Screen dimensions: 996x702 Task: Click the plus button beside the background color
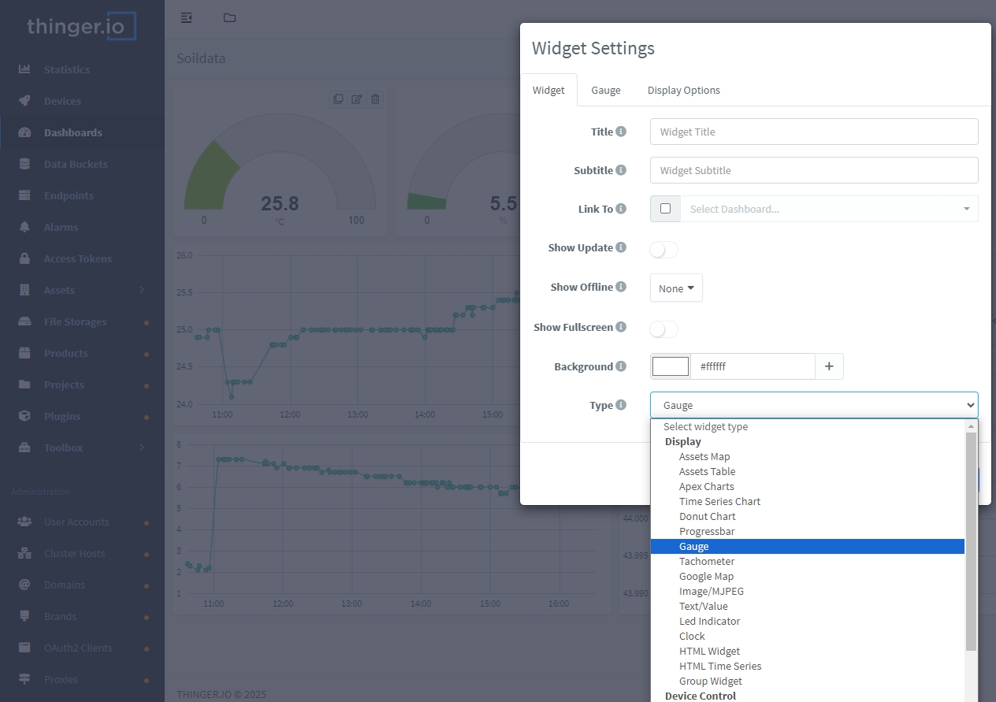[830, 366]
